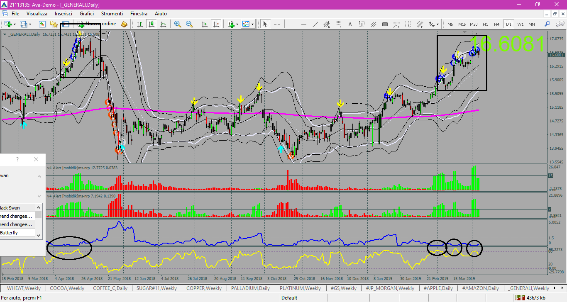567x302 pixels.
Task: Switch to the W1 timeframe
Action: 520,24
